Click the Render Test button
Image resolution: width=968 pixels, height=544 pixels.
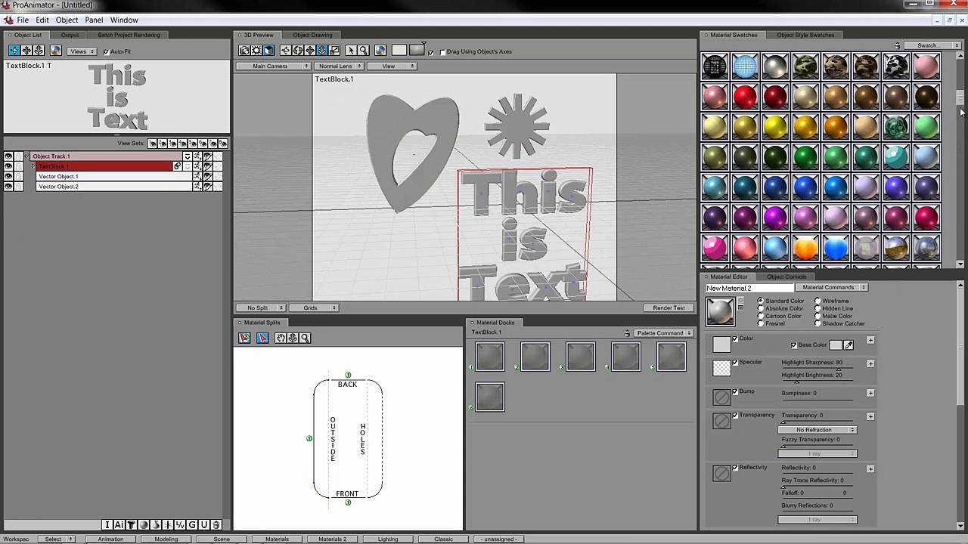tap(669, 308)
